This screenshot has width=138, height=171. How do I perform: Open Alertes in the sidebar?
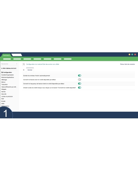[x=4, y=92]
